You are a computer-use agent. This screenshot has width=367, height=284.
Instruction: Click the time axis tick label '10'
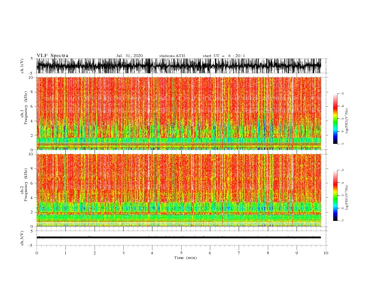(x=326, y=253)
